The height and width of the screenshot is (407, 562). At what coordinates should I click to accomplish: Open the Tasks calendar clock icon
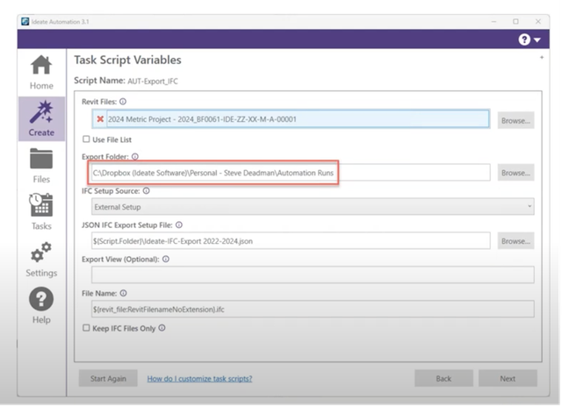(40, 211)
